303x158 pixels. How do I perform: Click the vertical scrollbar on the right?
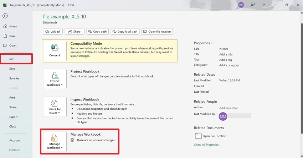(x=302, y=78)
